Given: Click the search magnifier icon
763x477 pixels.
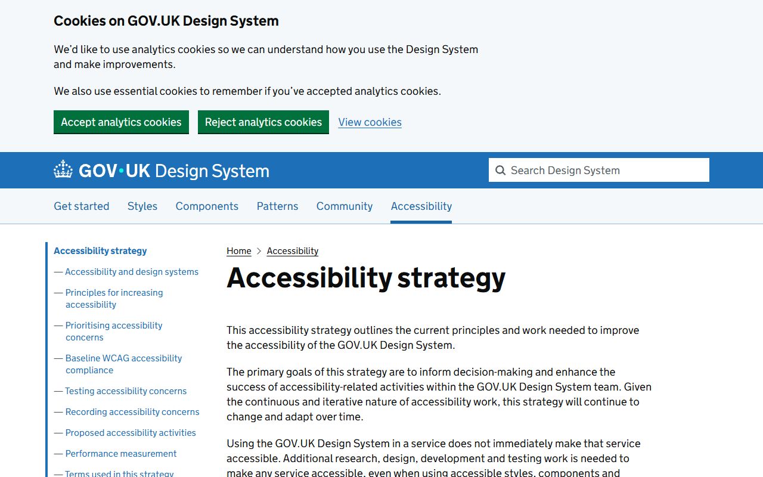Looking at the screenshot, I should (501, 170).
